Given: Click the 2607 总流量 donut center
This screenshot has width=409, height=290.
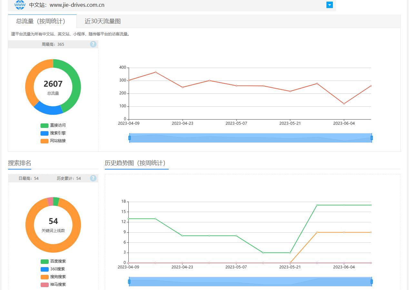Looking at the screenshot, I should click(53, 87).
